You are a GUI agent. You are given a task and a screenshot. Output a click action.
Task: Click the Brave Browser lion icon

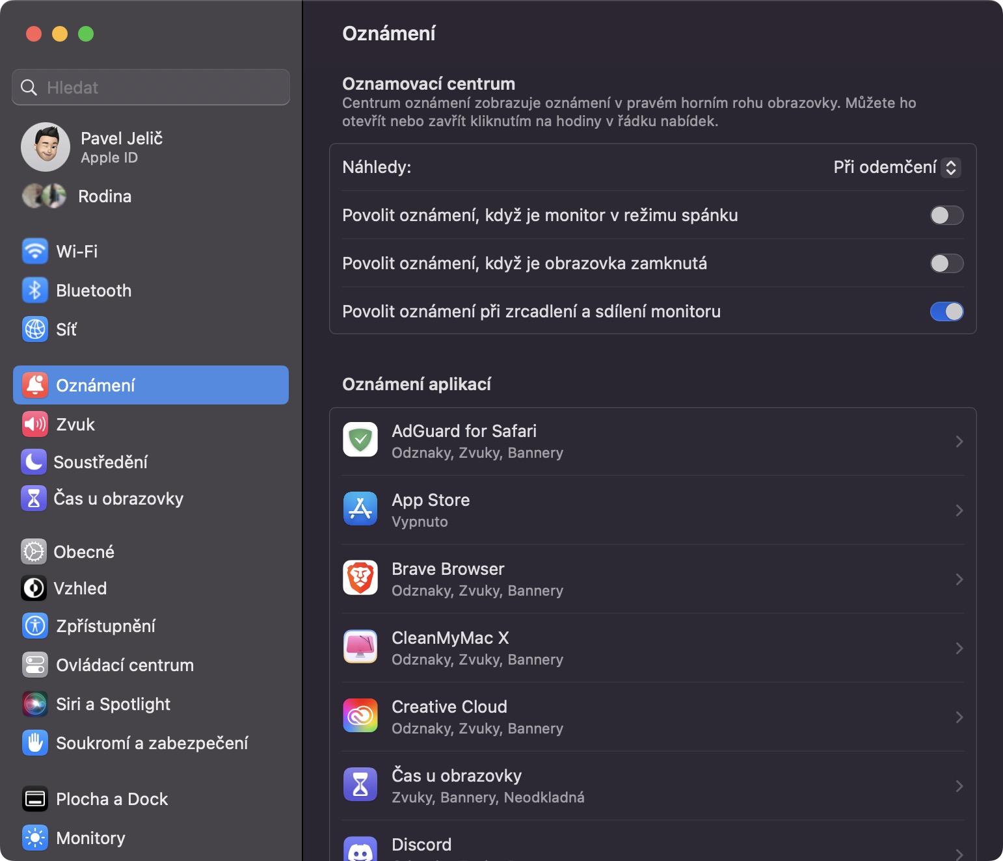[x=360, y=577]
